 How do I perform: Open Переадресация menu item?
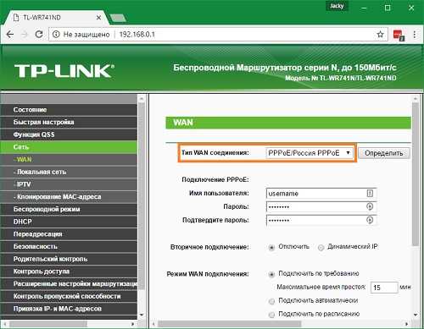69,234
